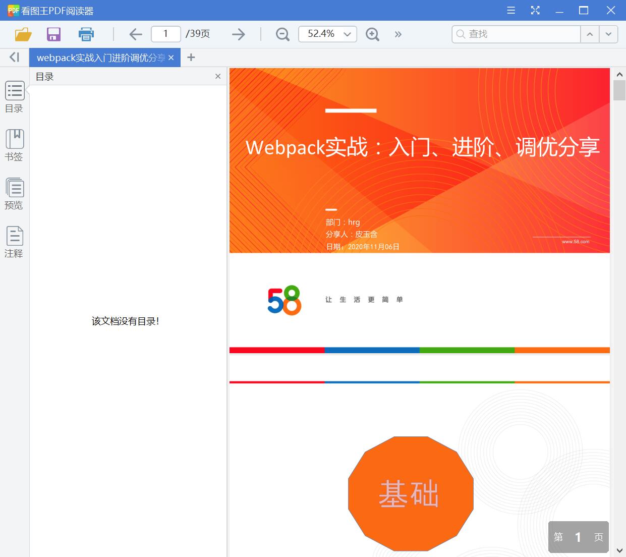The image size is (626, 557).
Task: Save the document with the floppy icon
Action: coord(53,34)
